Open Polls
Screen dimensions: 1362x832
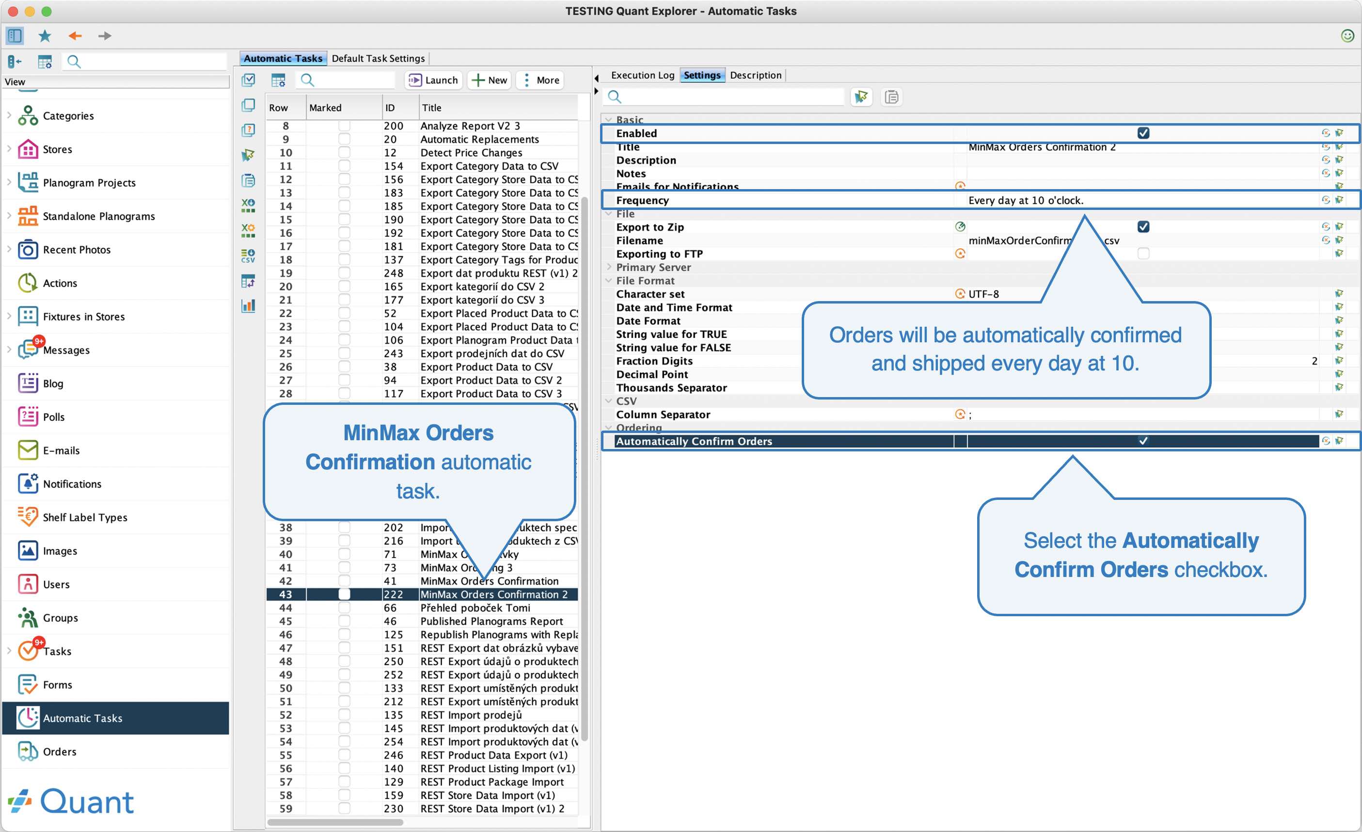[53, 417]
